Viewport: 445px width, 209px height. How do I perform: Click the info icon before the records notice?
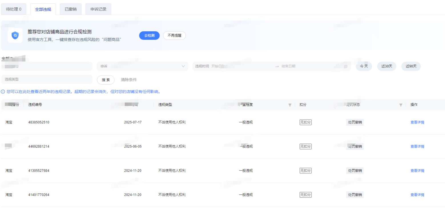pos(3,92)
